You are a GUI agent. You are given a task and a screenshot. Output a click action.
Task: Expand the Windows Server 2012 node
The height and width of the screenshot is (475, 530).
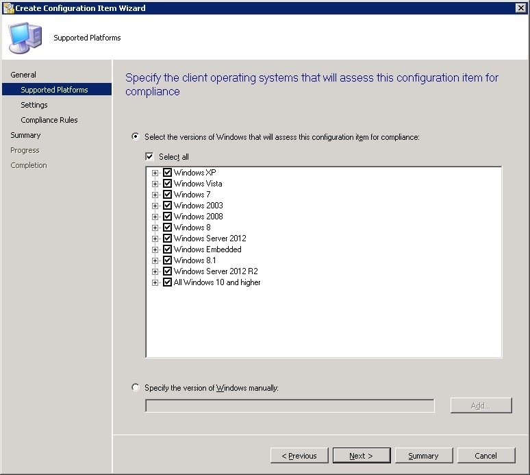[x=155, y=239]
